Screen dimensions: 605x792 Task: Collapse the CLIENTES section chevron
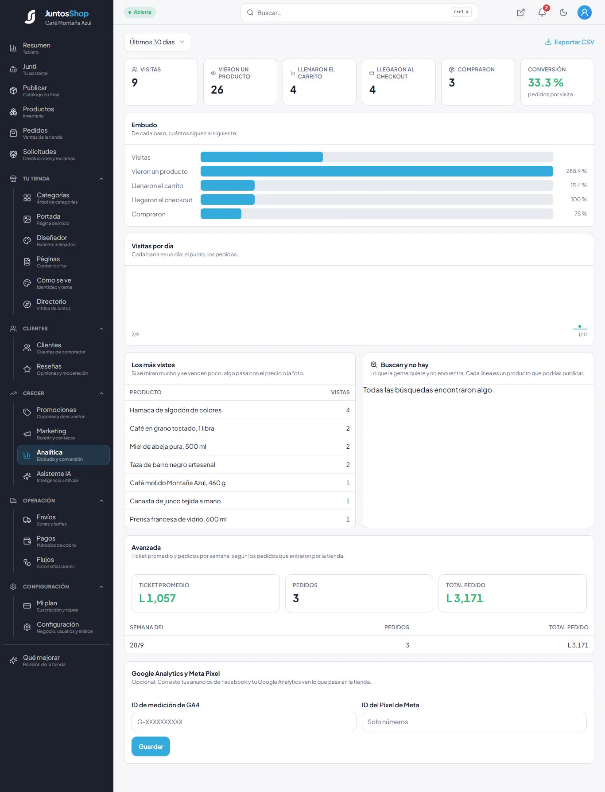coord(101,329)
